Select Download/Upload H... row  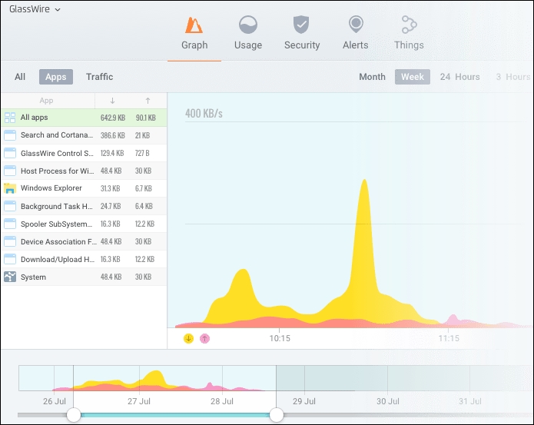(x=84, y=259)
